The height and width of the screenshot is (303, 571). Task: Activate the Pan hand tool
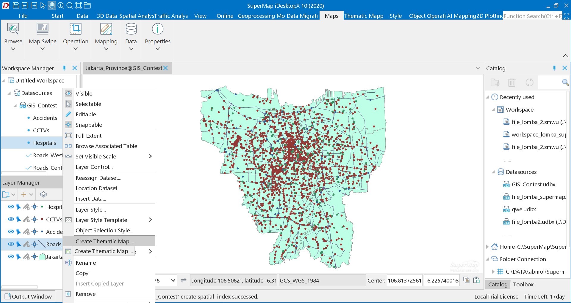click(x=51, y=5)
